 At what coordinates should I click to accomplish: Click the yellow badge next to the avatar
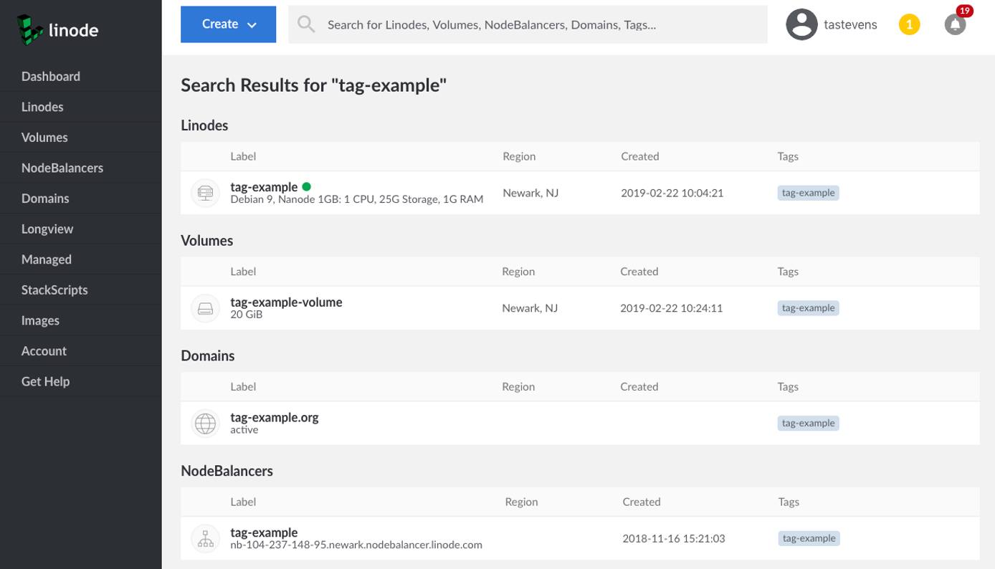pyautogui.click(x=909, y=24)
